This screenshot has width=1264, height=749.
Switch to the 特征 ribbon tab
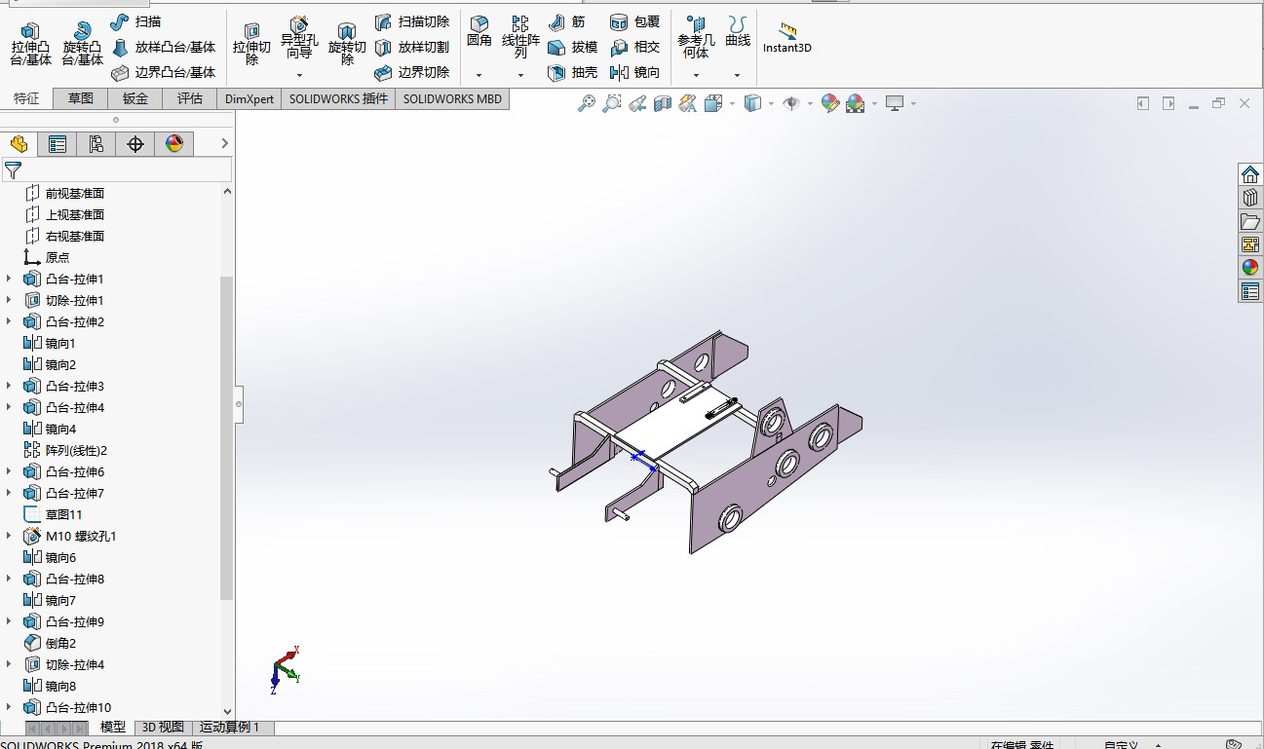coord(26,98)
